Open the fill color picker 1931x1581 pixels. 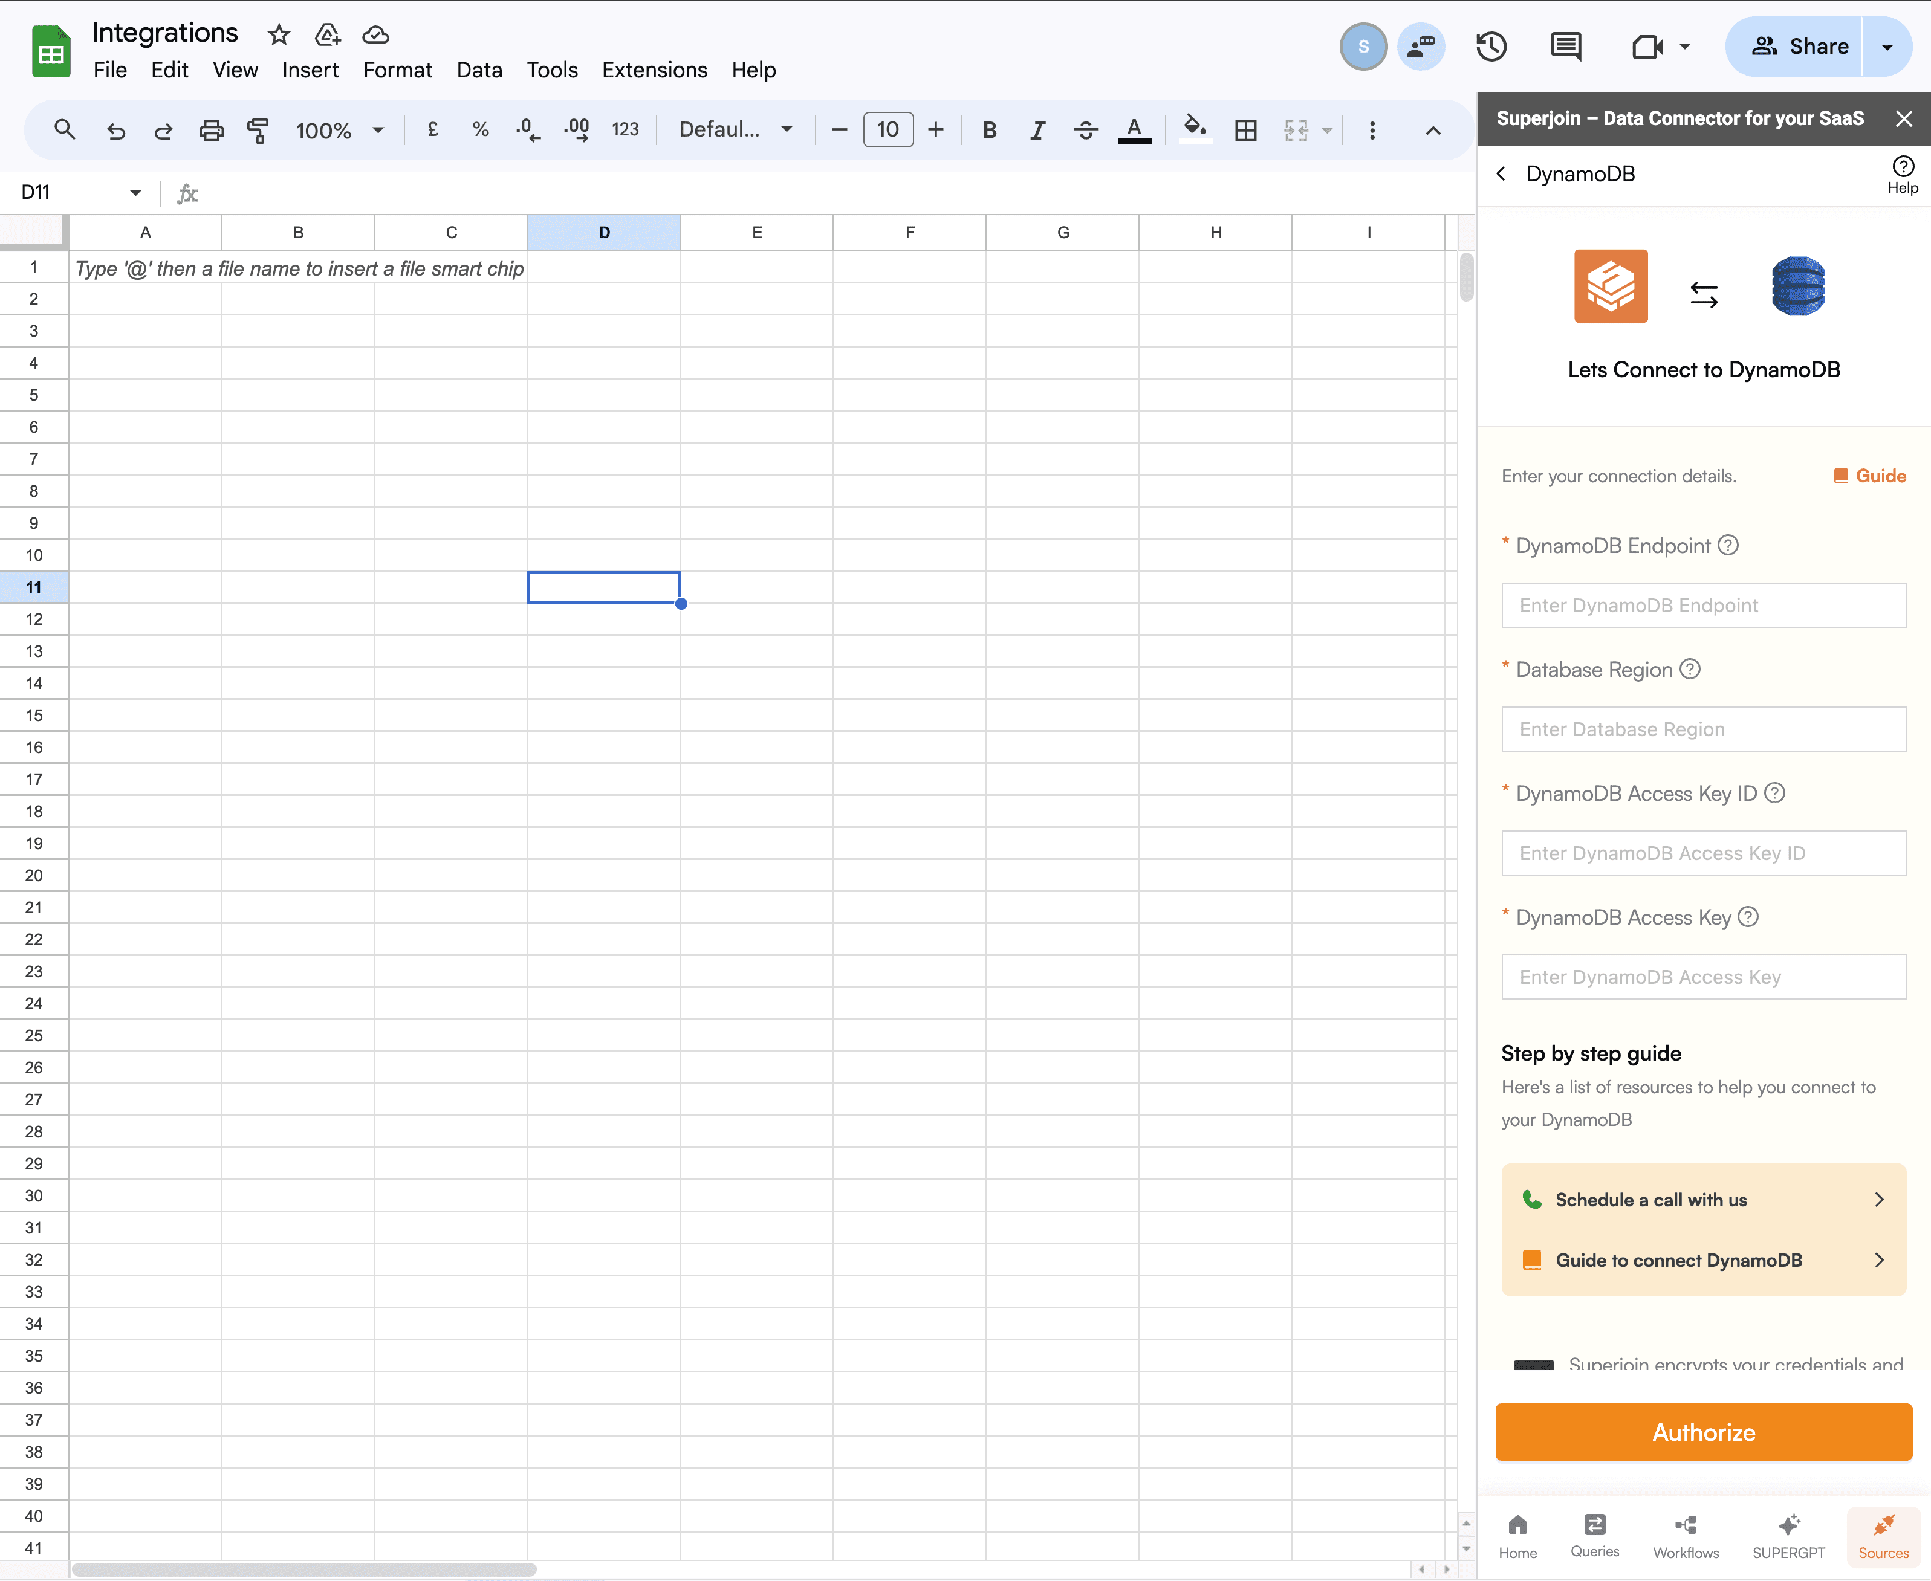coord(1195,128)
